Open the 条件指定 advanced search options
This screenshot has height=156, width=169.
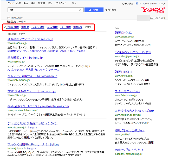point(111,10)
